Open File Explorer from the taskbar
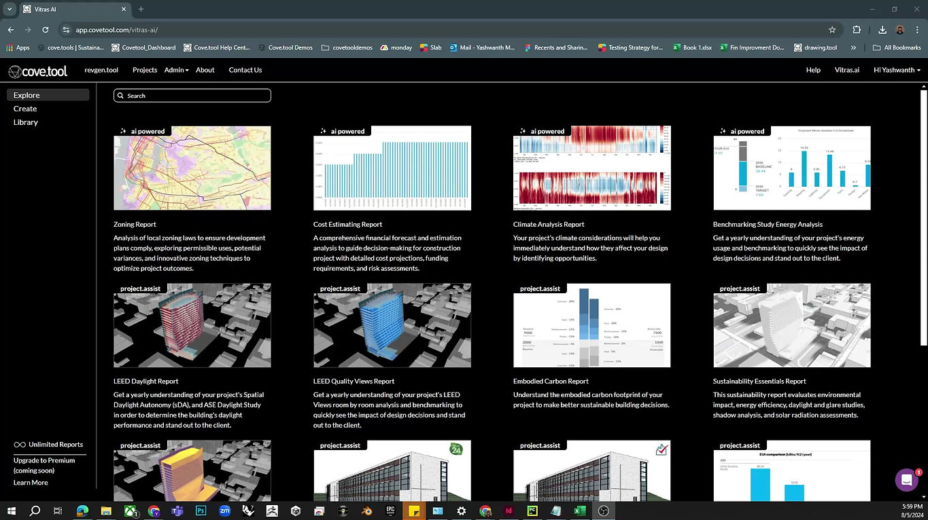The image size is (928, 520). [x=106, y=510]
